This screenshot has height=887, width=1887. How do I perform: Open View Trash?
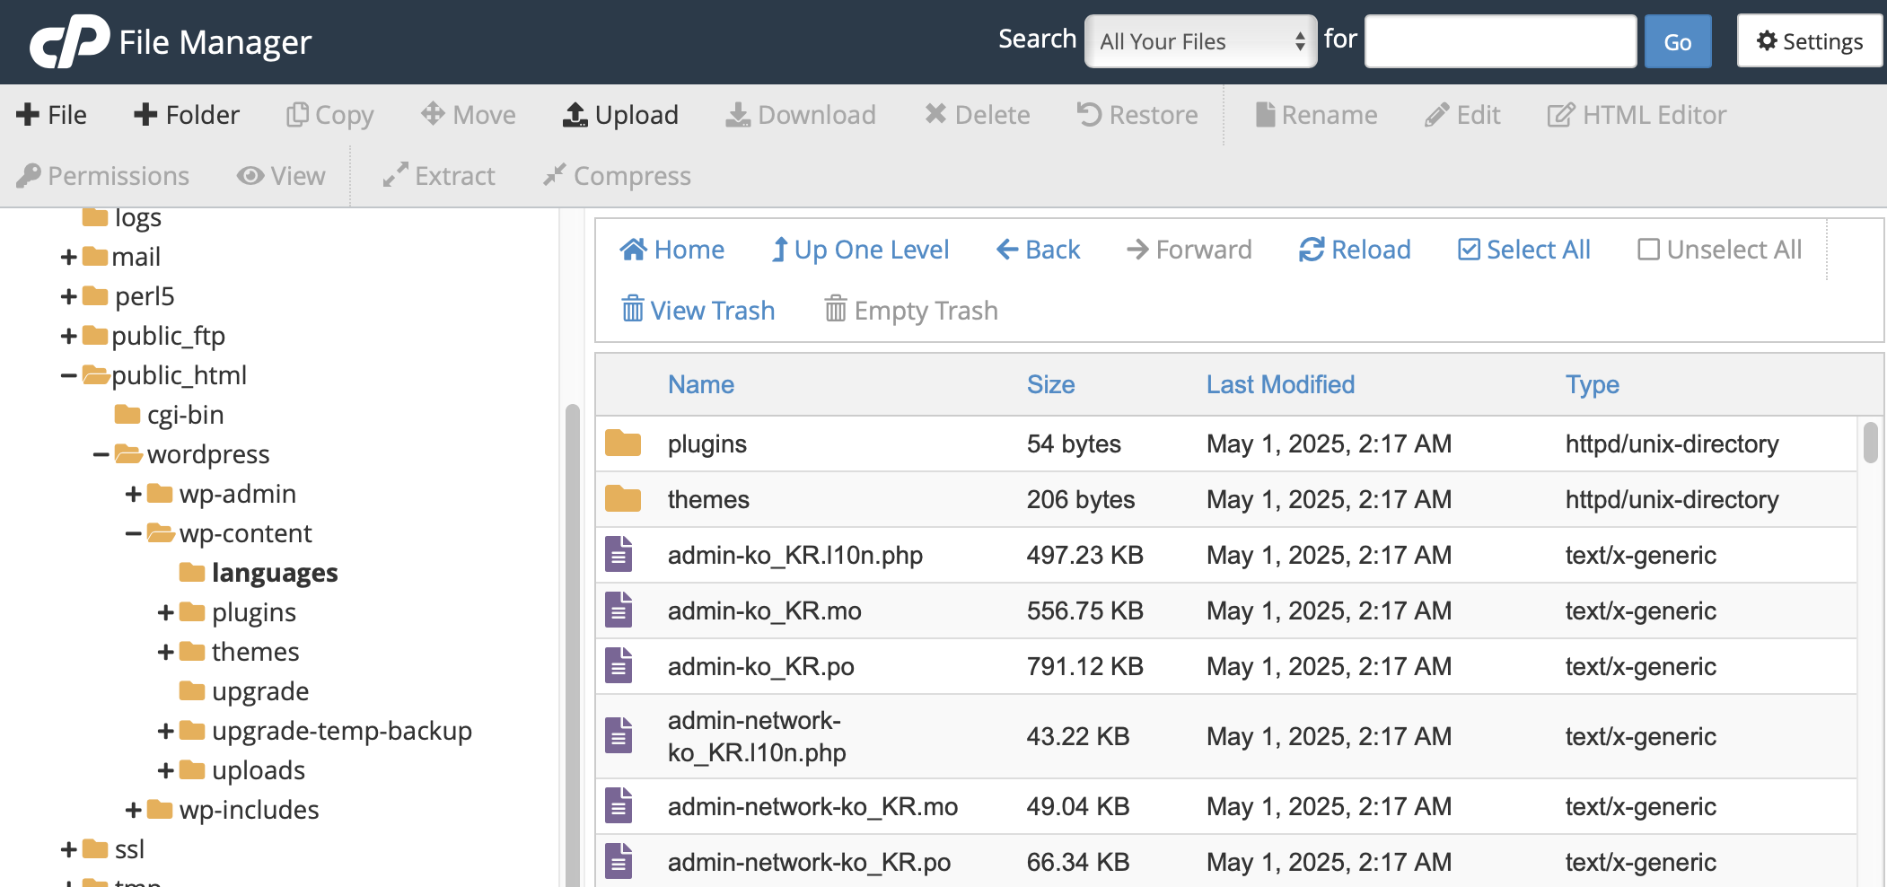(x=698, y=311)
